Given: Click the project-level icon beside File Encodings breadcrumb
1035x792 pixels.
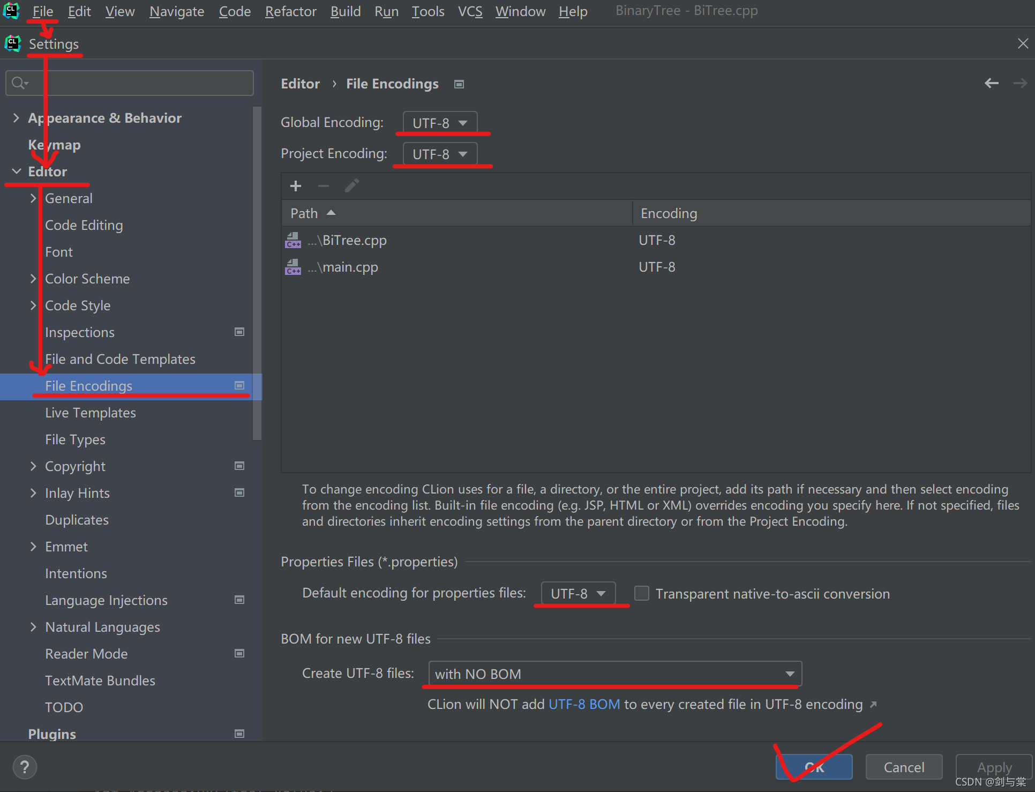Looking at the screenshot, I should point(459,84).
